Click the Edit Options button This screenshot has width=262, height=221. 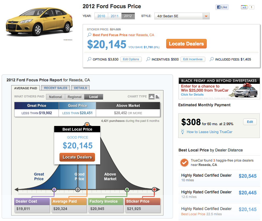coord(131,59)
